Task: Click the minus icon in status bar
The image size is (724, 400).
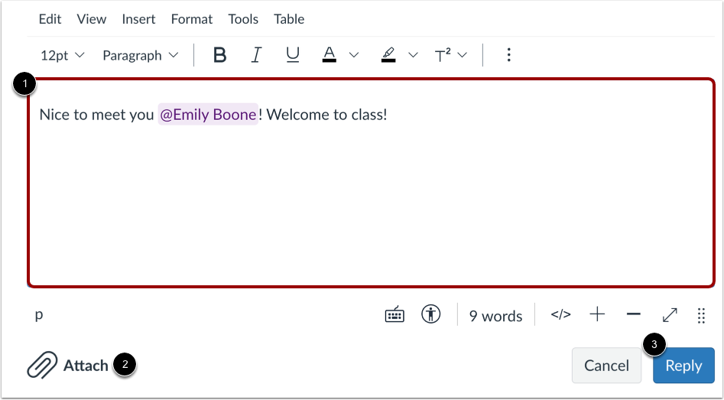Action: (x=634, y=314)
